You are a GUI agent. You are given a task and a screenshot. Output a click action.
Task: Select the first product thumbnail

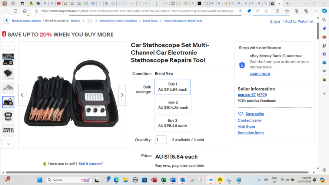tap(8, 59)
